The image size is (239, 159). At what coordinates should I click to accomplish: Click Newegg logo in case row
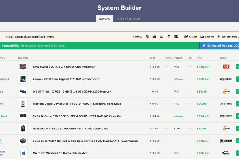tap(226, 128)
